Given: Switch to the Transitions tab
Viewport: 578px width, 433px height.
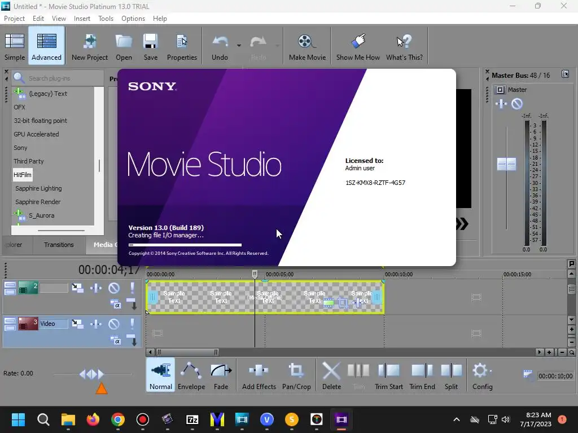Looking at the screenshot, I should point(59,245).
